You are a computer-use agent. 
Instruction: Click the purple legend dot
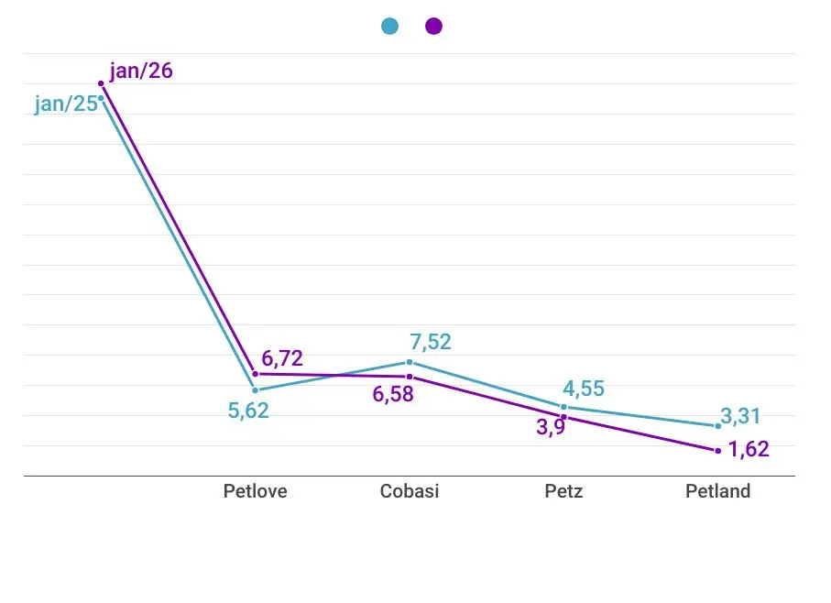click(434, 27)
